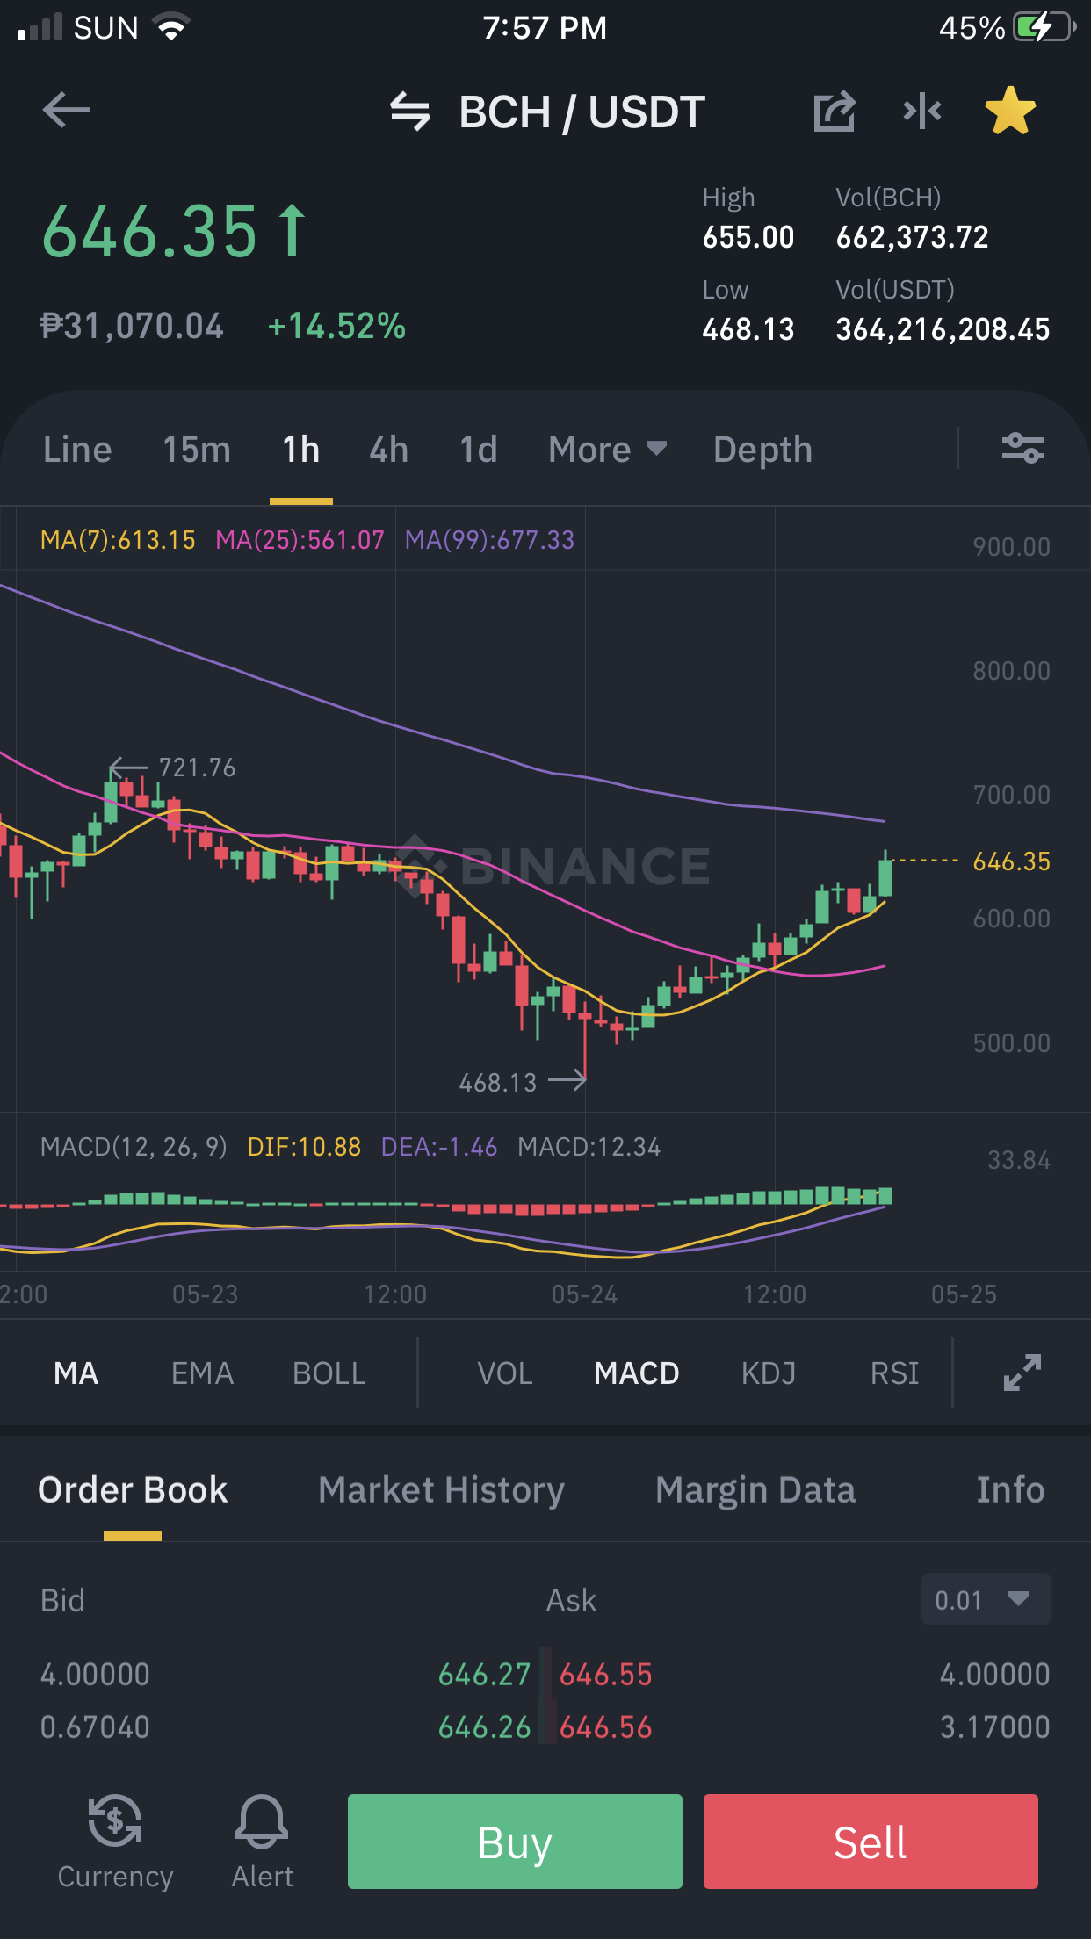Switch to Market History tab
This screenshot has height=1939, width=1091.
click(442, 1490)
